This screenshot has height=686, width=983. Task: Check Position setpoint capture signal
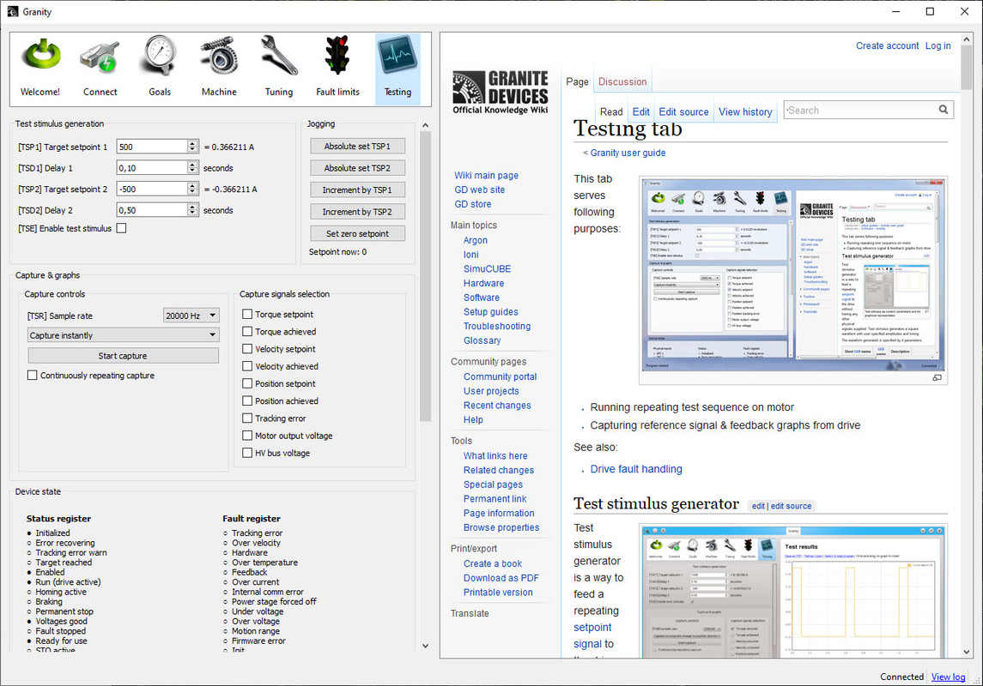pyautogui.click(x=247, y=383)
